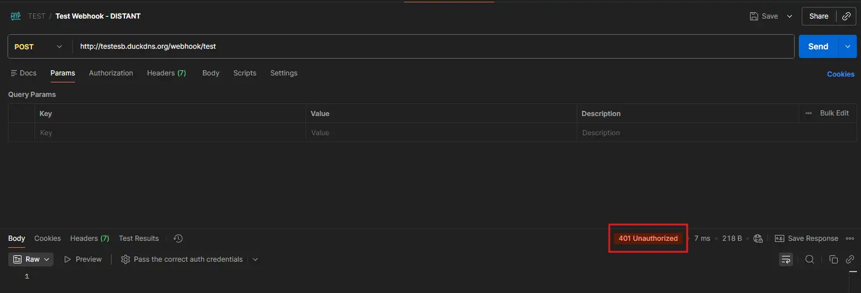Expand the Save options chevron
This screenshot has width=861, height=293.
(x=789, y=16)
